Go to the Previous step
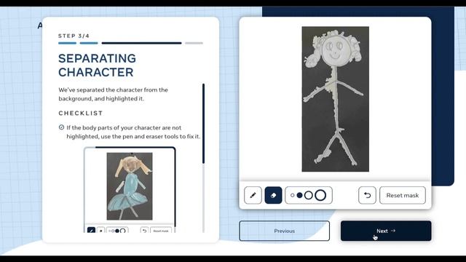 click(x=285, y=231)
